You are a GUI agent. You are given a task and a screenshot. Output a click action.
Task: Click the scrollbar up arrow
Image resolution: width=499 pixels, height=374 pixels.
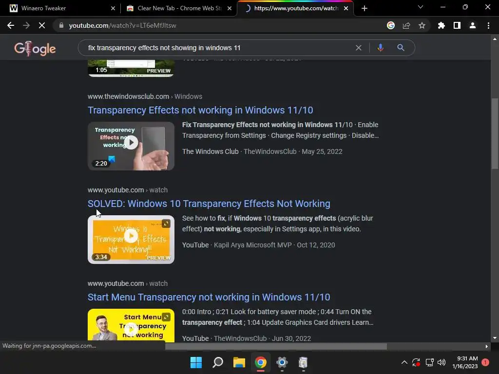(495, 39)
